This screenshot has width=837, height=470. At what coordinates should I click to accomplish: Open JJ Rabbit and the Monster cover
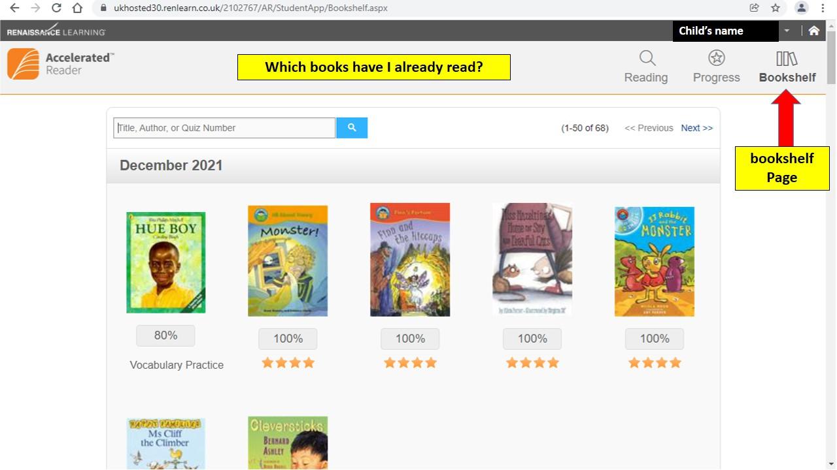(x=655, y=261)
